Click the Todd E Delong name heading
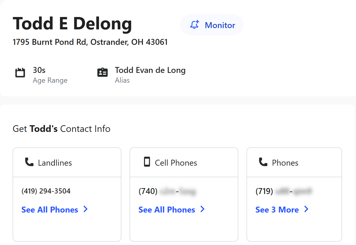 tap(72, 24)
